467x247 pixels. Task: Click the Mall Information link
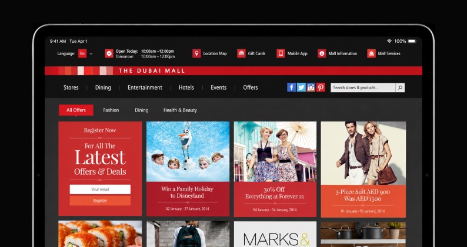point(342,53)
